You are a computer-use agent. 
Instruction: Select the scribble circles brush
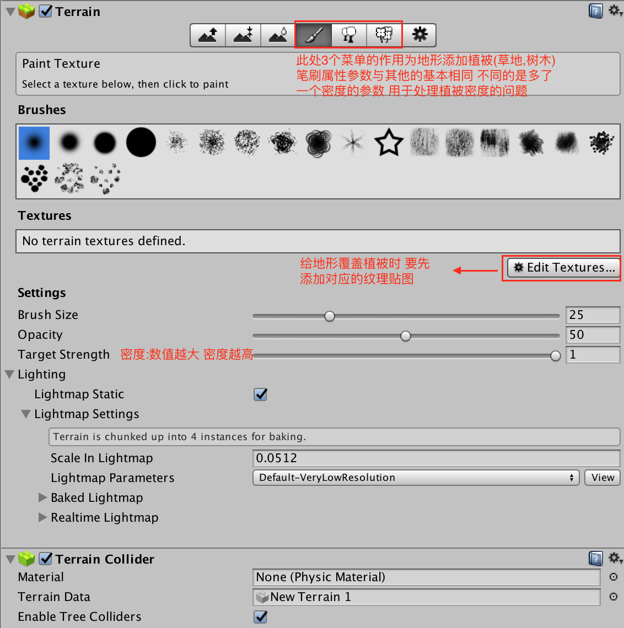coord(318,143)
